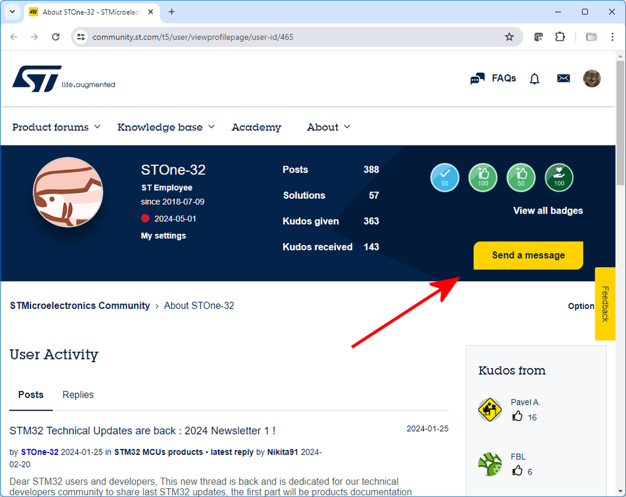Click the Kudos given count 363
626x497 pixels.
pyautogui.click(x=371, y=221)
